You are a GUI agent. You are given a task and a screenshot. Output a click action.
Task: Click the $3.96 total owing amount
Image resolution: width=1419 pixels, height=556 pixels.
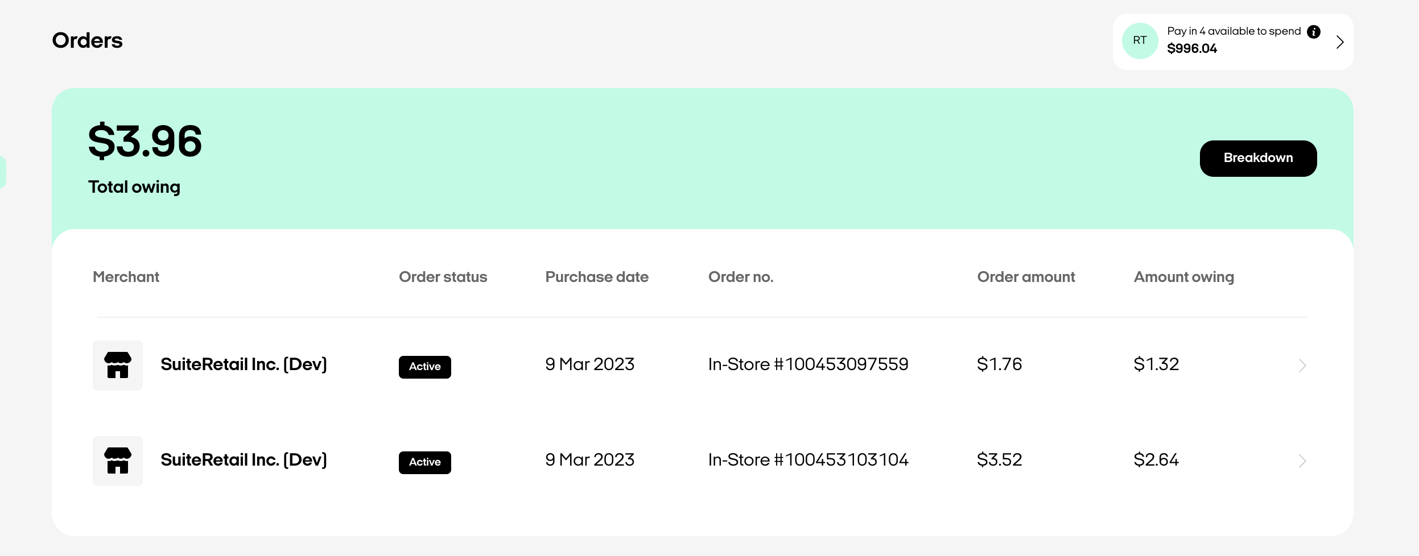point(145,141)
